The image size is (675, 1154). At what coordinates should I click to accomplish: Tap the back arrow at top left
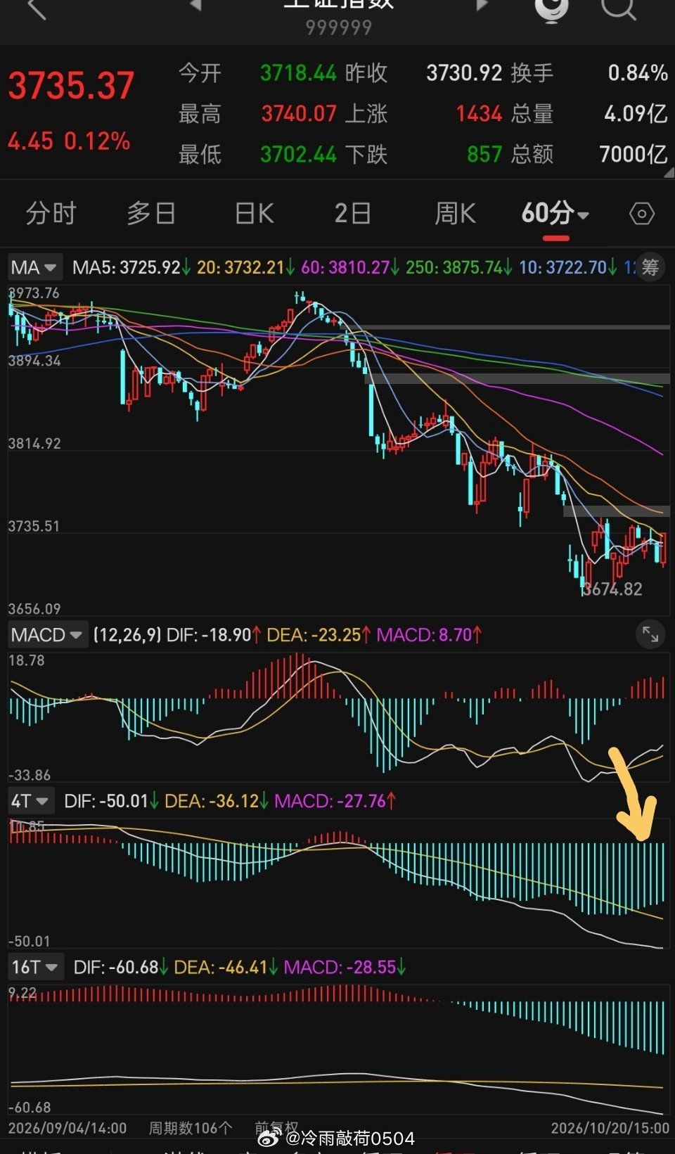click(x=37, y=8)
